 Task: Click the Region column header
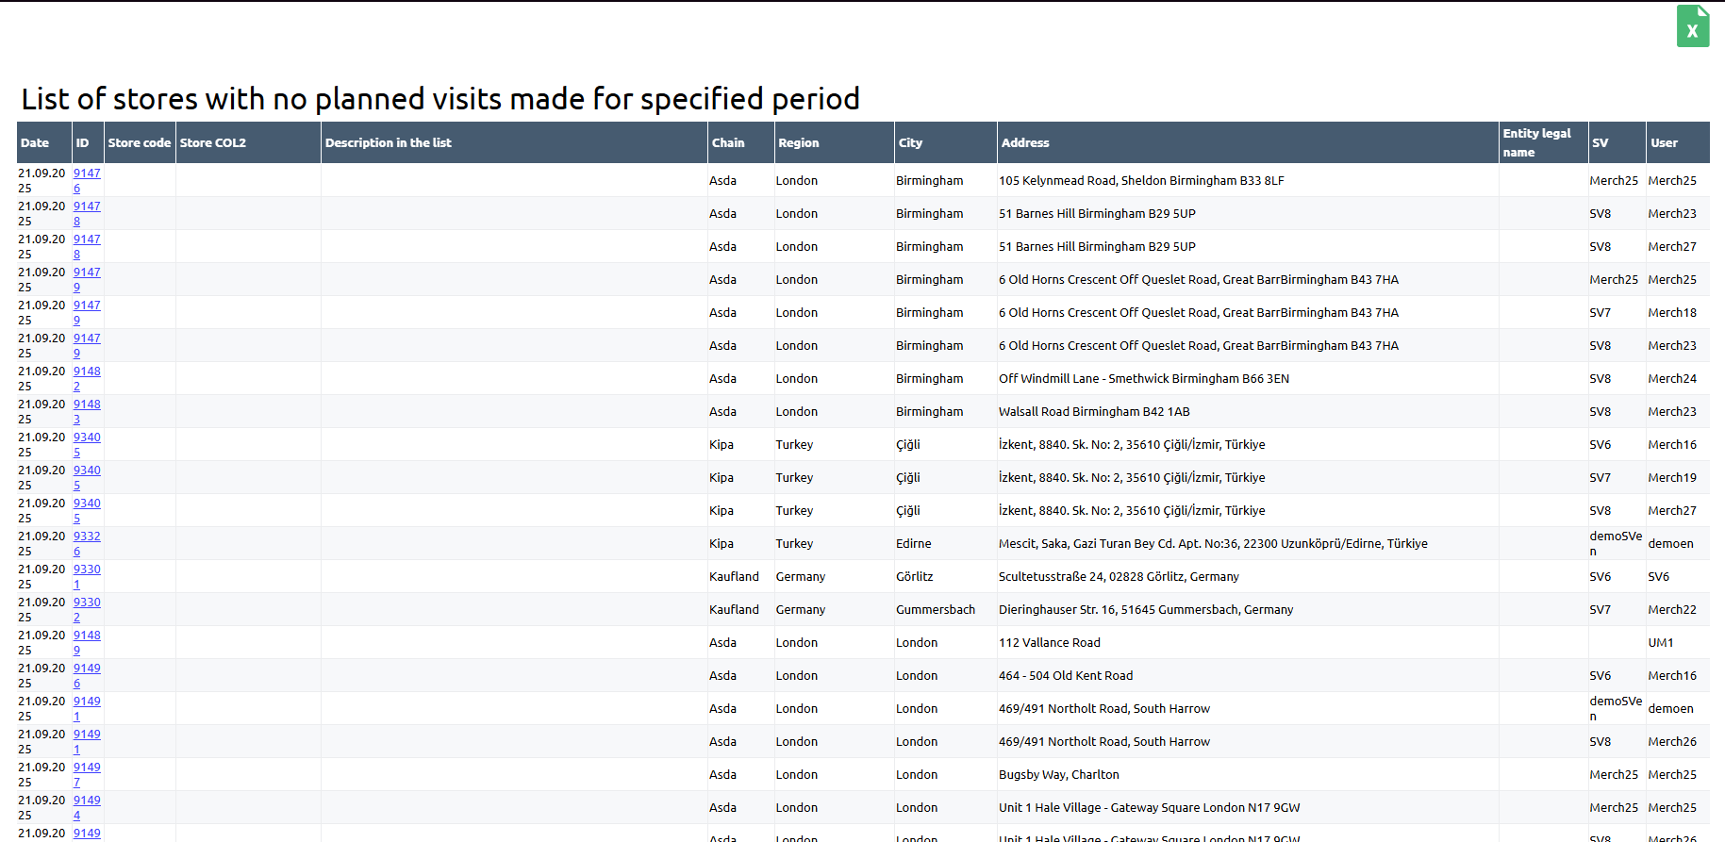point(798,143)
